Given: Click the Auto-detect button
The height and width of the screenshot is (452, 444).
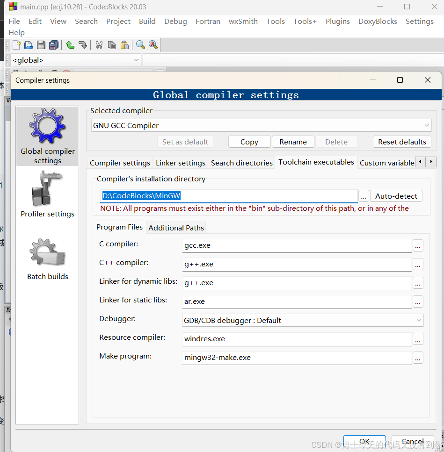Looking at the screenshot, I should point(396,196).
